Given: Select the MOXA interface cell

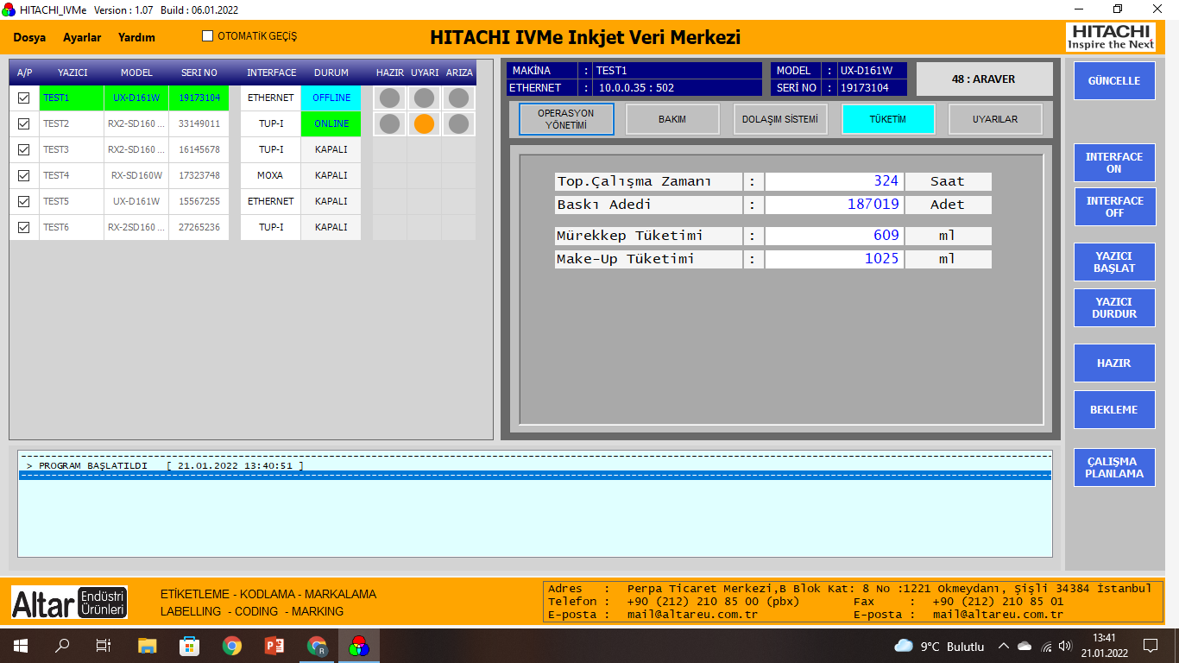Looking at the screenshot, I should pyautogui.click(x=270, y=175).
